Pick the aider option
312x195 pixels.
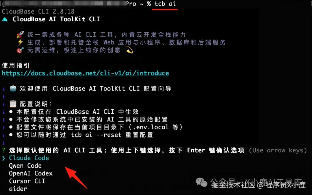click(x=18, y=189)
